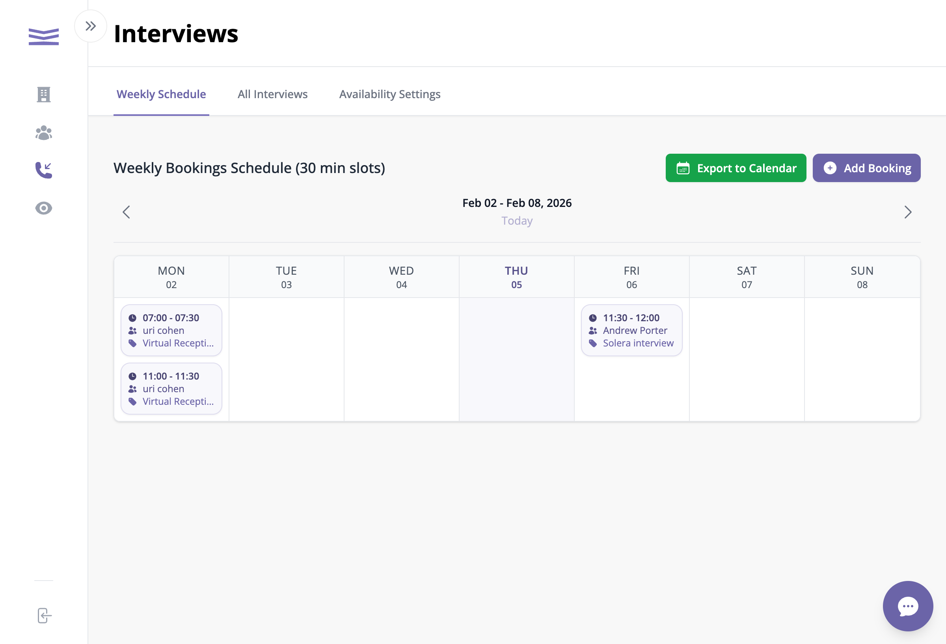Image resolution: width=946 pixels, height=644 pixels.
Task: Open the 11:00 - 11:30 uri cohen booking
Action: pos(171,388)
